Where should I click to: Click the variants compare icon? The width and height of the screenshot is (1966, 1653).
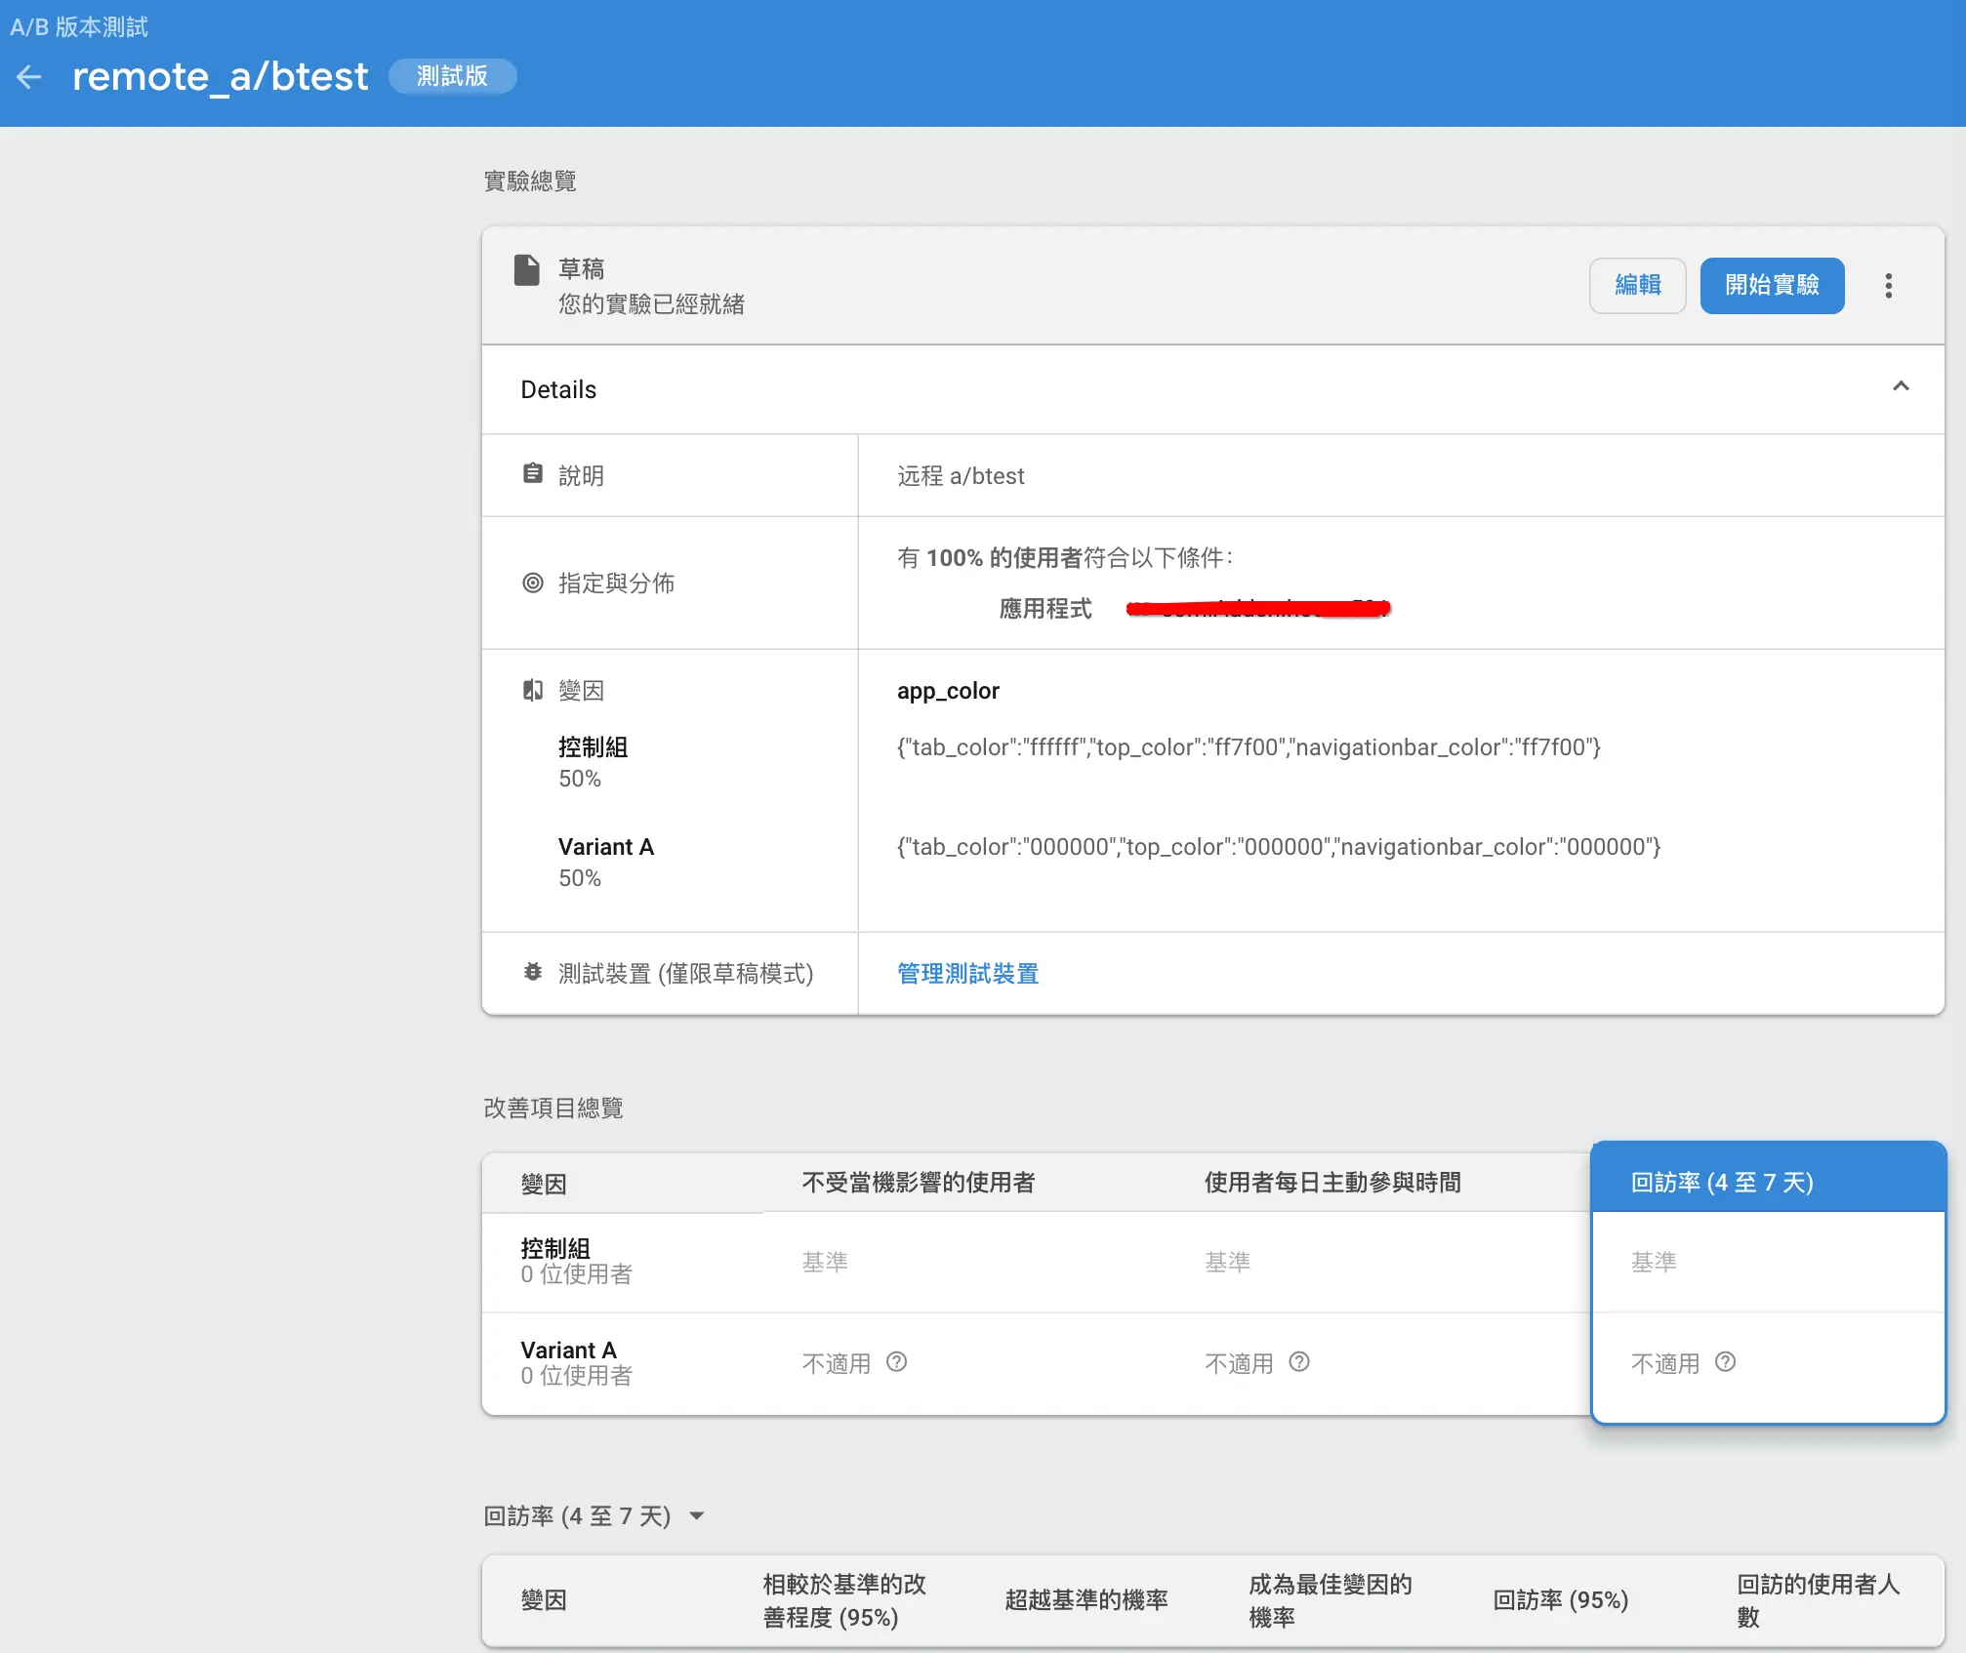pyautogui.click(x=532, y=691)
